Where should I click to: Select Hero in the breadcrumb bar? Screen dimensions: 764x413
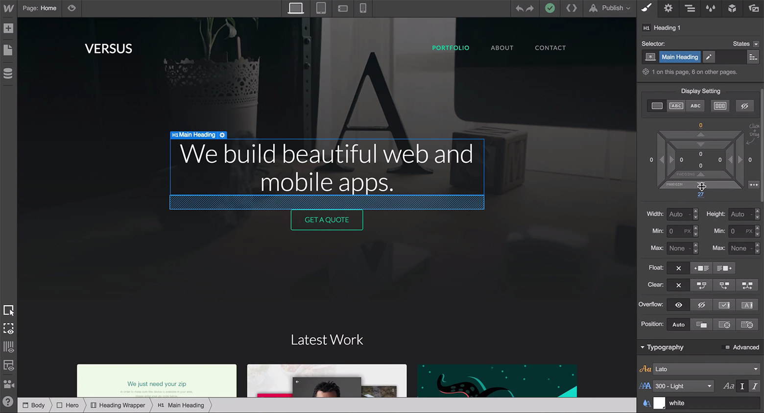click(x=71, y=405)
